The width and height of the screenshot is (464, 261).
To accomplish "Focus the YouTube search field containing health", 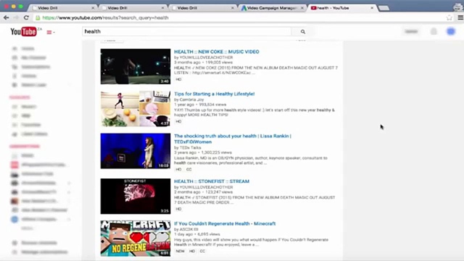I will point(187,32).
